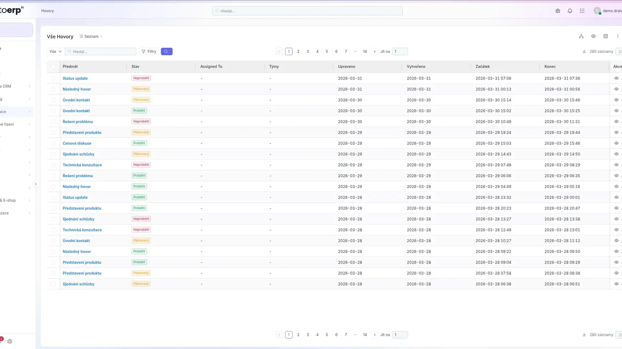Go to next page using top arrow
Viewport: 622px width, 349px height.
pyautogui.click(x=374, y=51)
